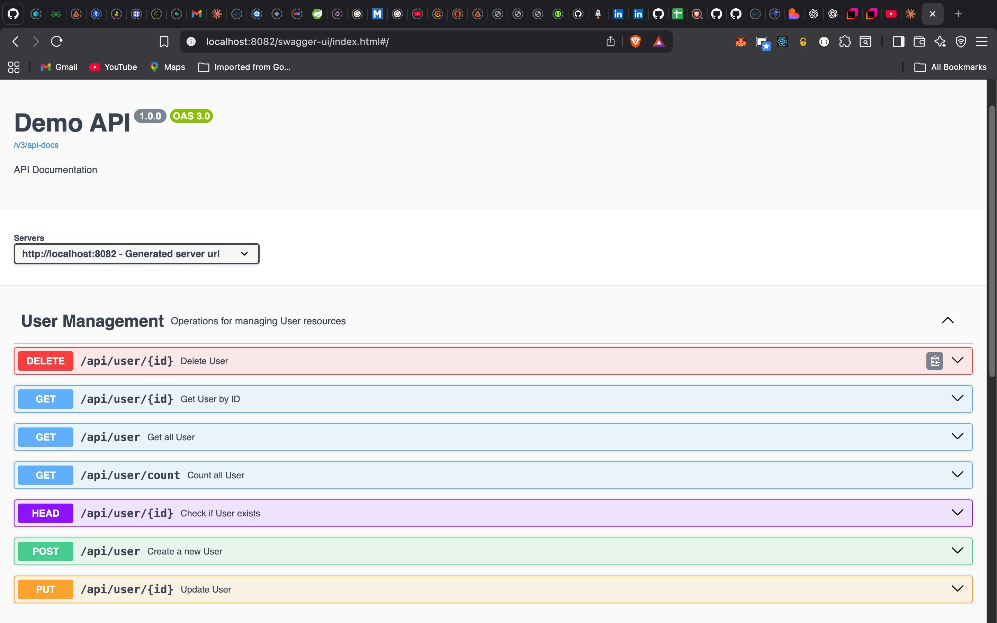Image resolution: width=997 pixels, height=623 pixels.
Task: Open Brave Wallet from the toolbar
Action: click(x=919, y=41)
